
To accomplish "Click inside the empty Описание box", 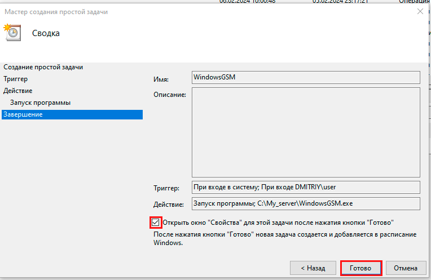I will click(306, 132).
